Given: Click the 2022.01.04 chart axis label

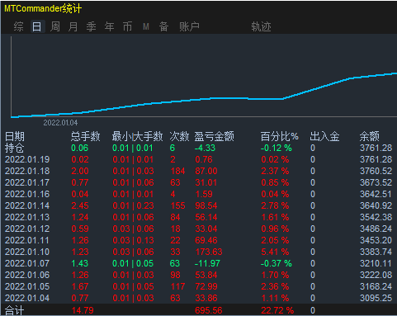Looking at the screenshot, I should coord(60,123).
